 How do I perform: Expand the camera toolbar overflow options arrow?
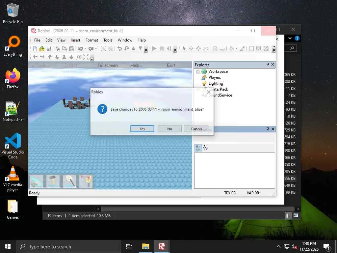92,58
